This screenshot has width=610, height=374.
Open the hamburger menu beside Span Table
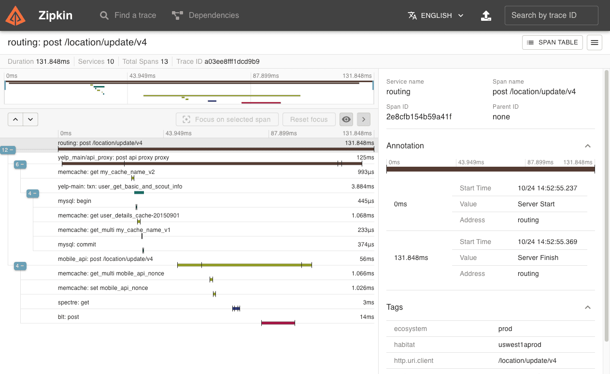click(x=594, y=43)
